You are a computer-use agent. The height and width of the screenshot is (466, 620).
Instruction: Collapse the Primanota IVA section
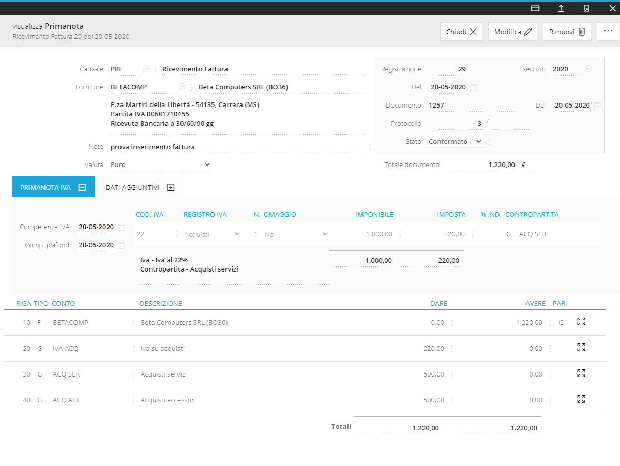[x=82, y=188]
